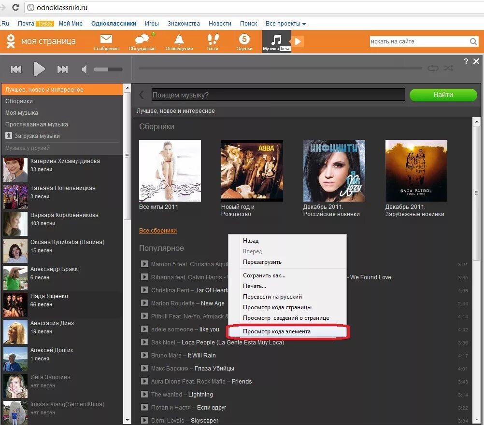The image size is (484, 425).
Task: Open Новый год и Рождество ABBA cover
Action: click(x=252, y=171)
